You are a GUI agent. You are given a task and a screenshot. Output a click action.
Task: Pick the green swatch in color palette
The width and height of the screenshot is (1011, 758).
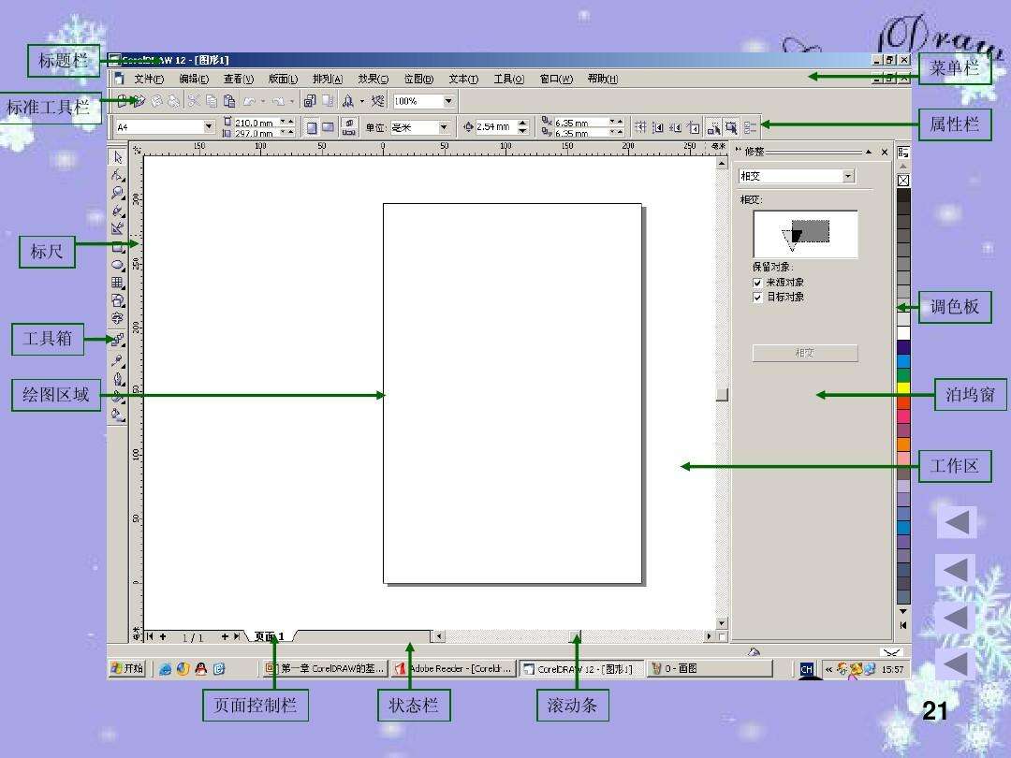click(x=903, y=375)
